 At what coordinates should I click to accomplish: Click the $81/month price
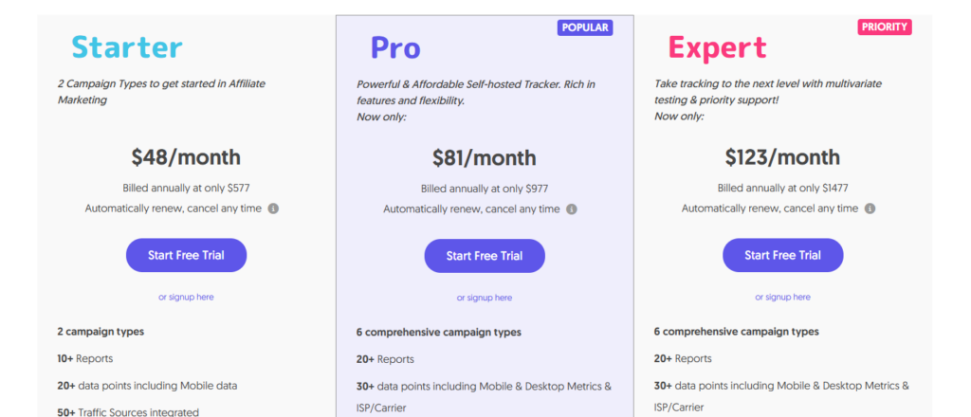(x=485, y=158)
